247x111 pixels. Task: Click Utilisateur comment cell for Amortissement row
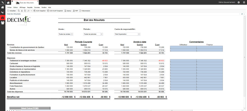tap(183, 83)
